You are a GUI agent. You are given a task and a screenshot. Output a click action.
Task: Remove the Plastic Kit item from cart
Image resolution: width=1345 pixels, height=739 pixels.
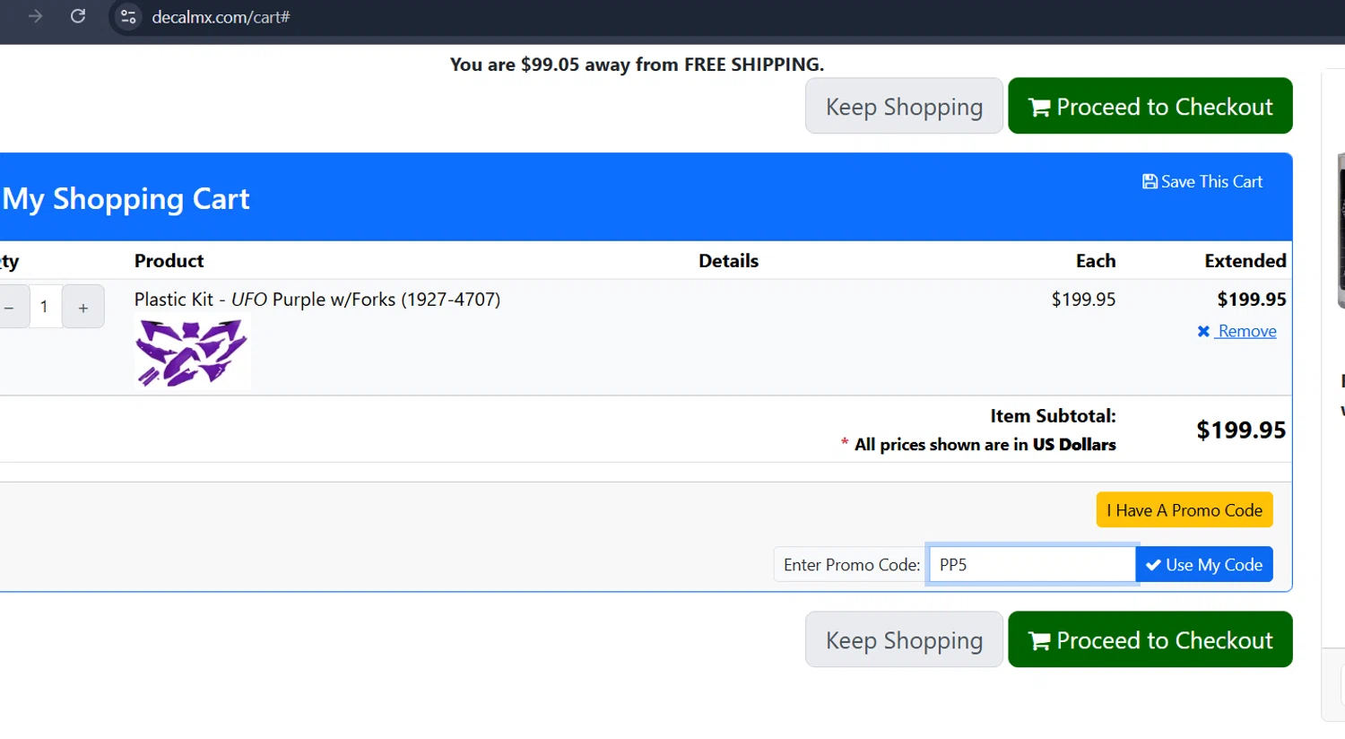[x=1237, y=332]
